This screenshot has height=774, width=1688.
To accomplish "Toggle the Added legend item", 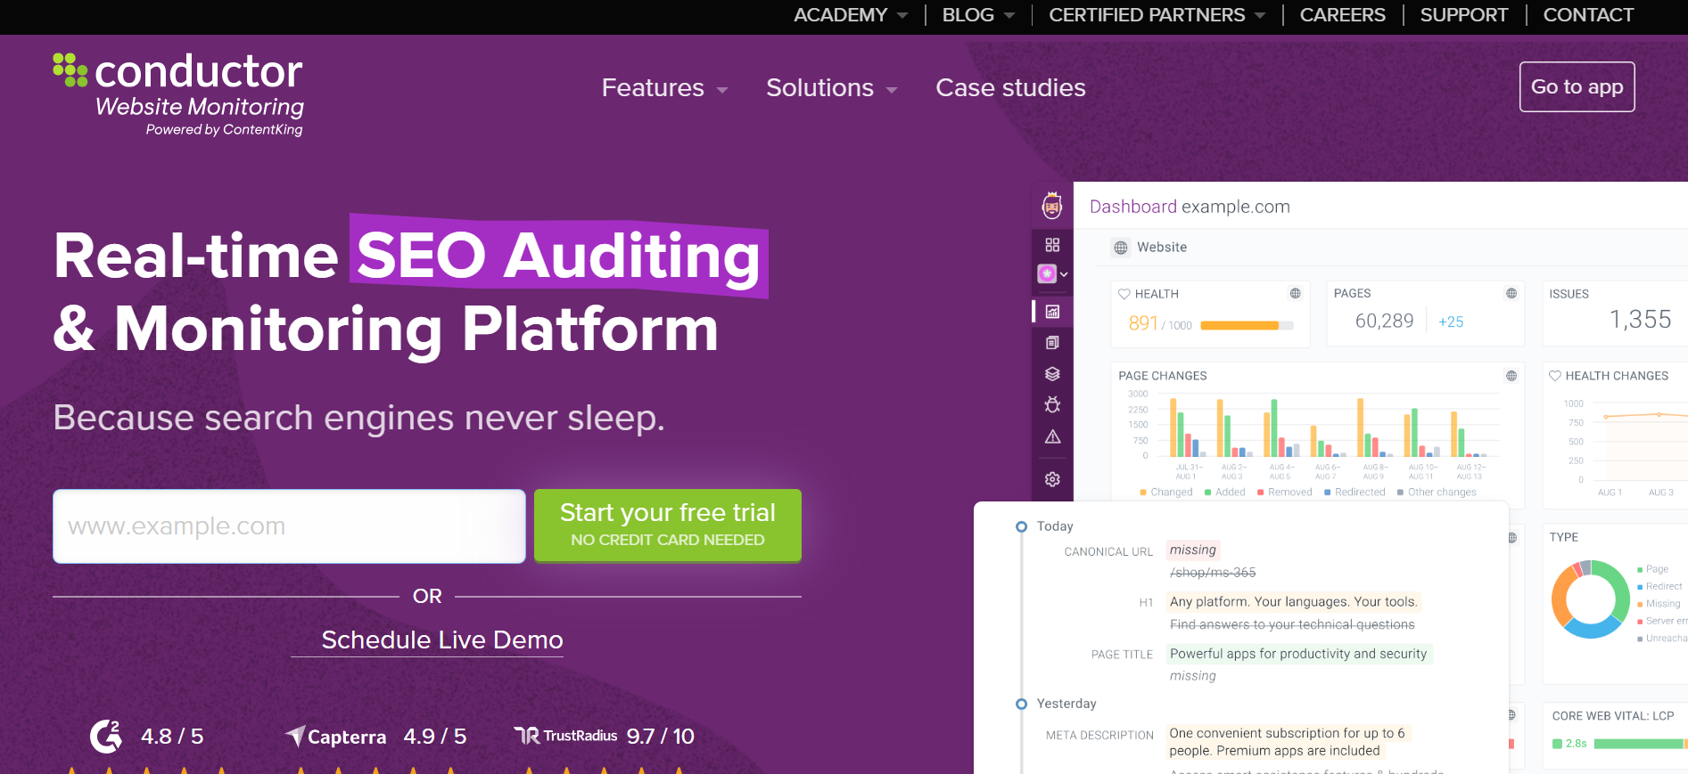I will coord(1225,493).
